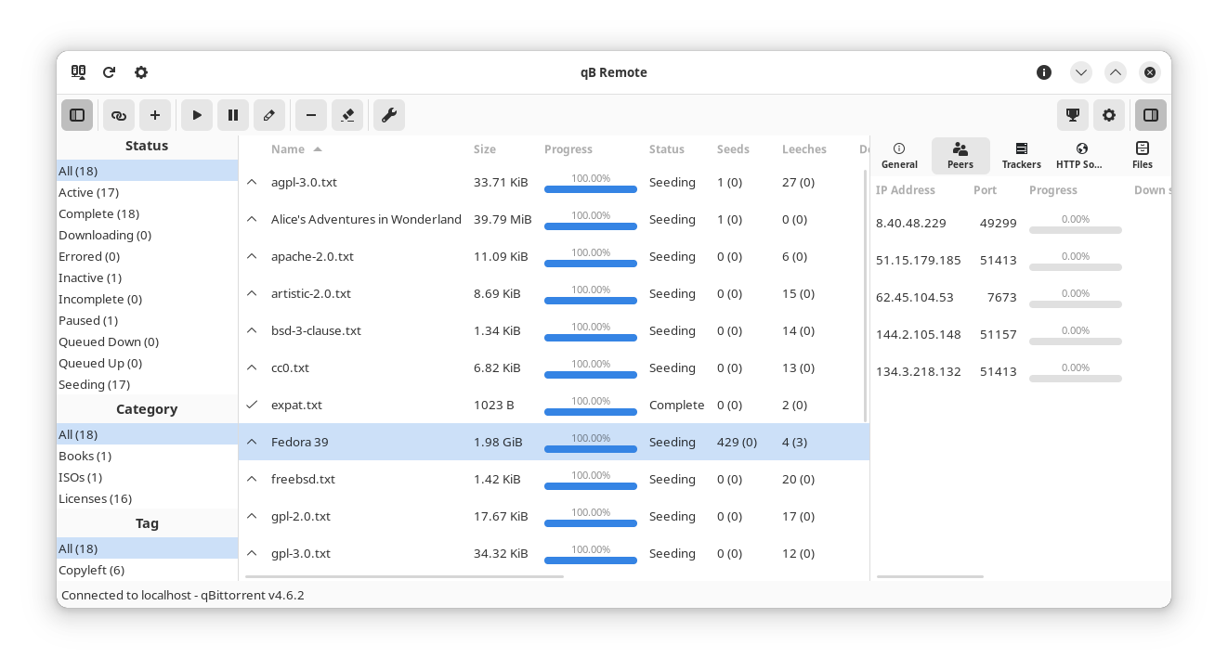The image size is (1228, 670).
Task: Toggle the right details panel button
Action: coord(1150,115)
